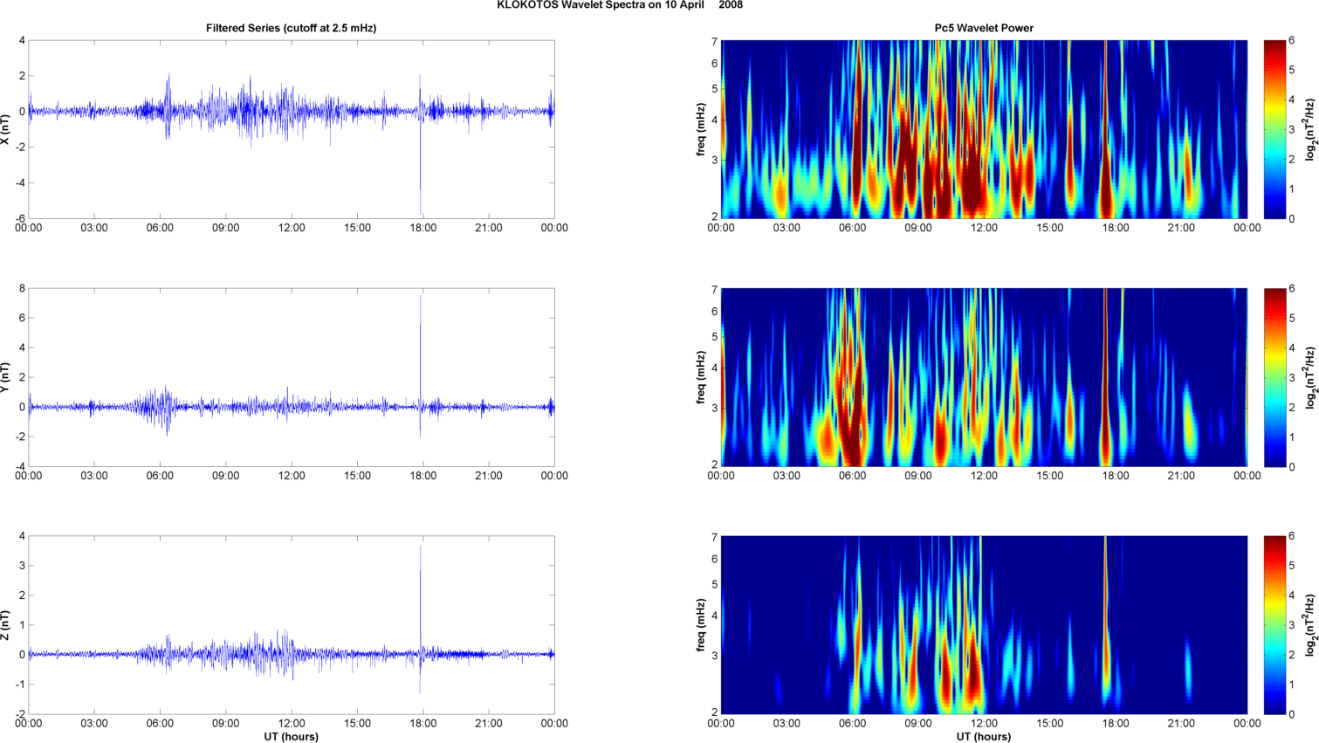The height and width of the screenshot is (743, 1319).
Task: Click the colorbar beside the Y wavelet spectrum
Action: point(1274,377)
